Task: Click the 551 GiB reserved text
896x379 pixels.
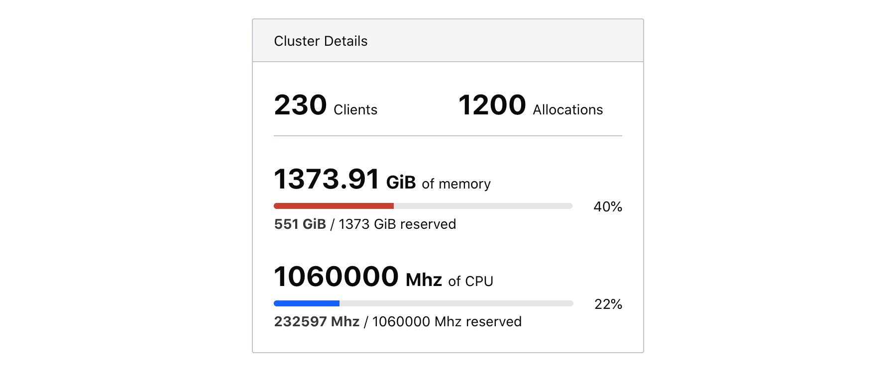Action: 300,224
